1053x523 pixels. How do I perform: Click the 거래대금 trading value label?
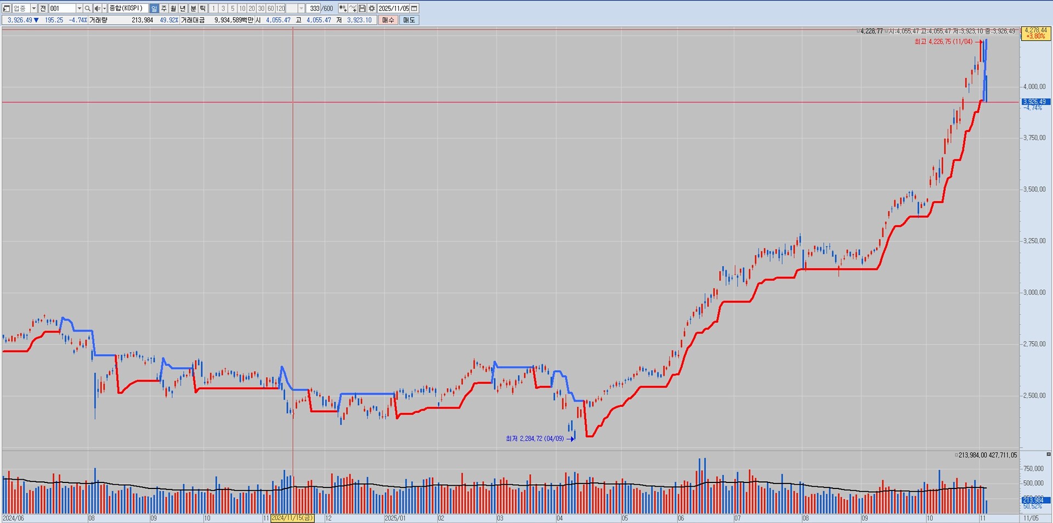tap(193, 20)
